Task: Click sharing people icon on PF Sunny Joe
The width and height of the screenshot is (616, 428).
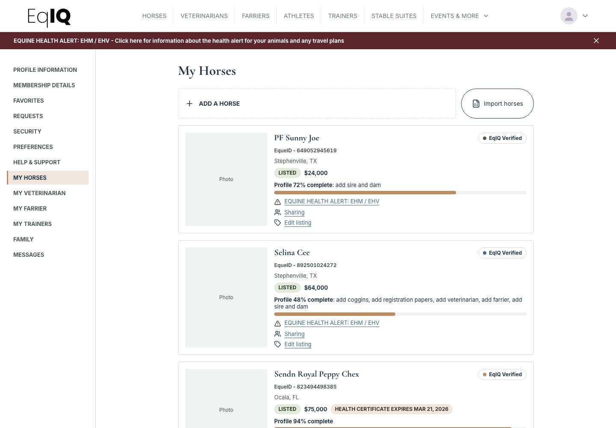Action: (278, 212)
